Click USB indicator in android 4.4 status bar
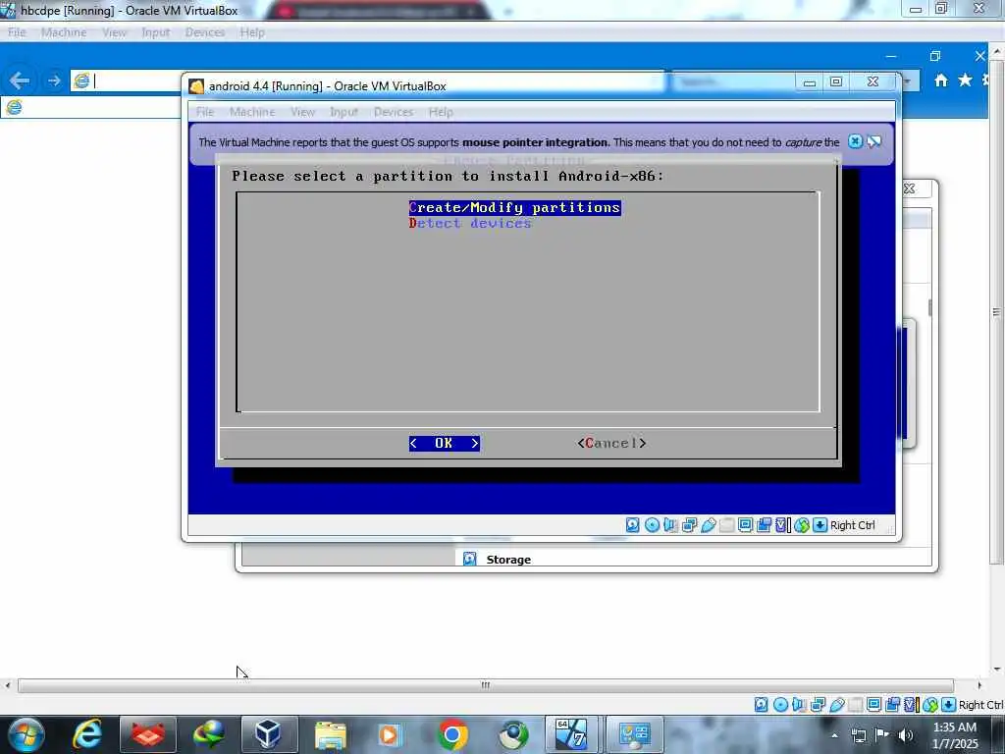The width and height of the screenshot is (1005, 754). 709,525
